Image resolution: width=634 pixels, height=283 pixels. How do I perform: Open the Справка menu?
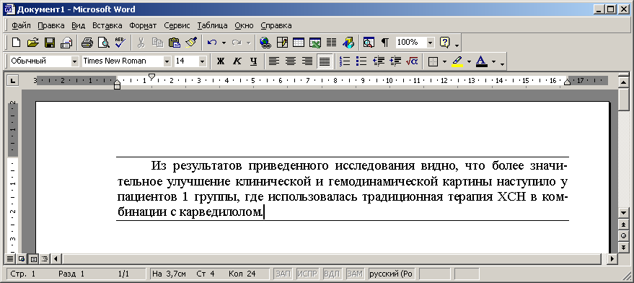pos(276,25)
